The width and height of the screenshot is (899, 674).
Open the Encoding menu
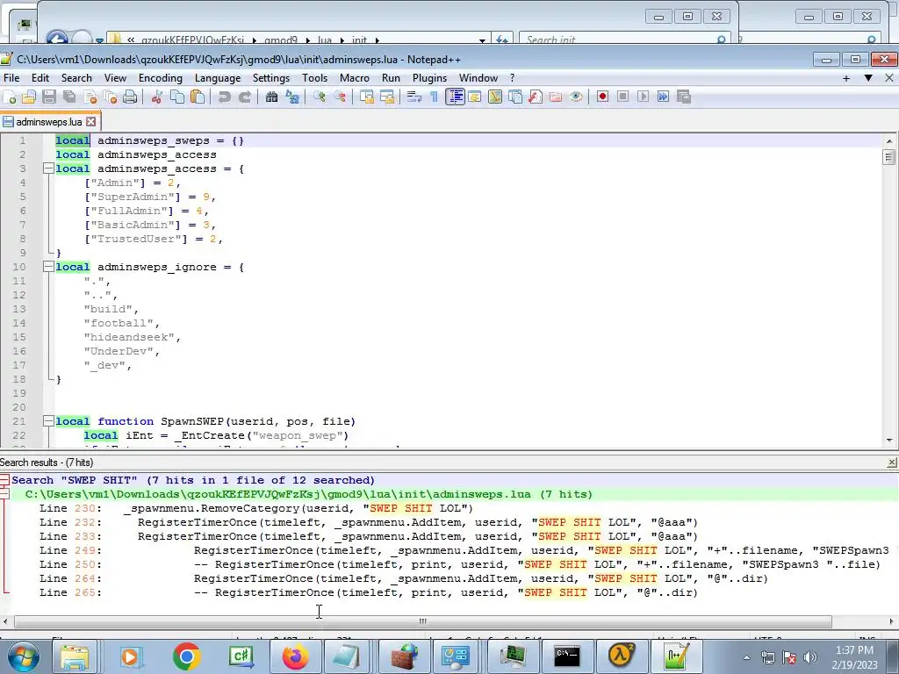(160, 78)
